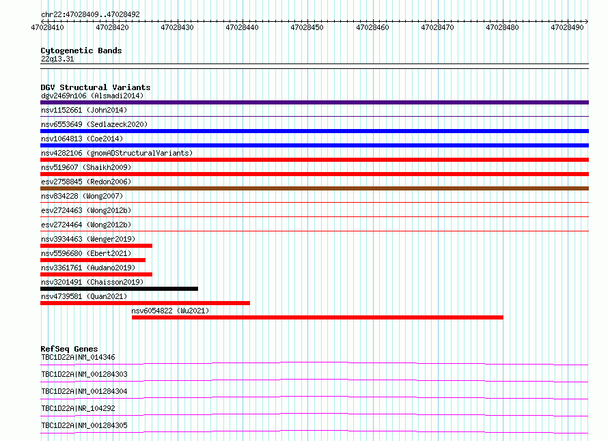
Task: Open variant esv2724464 (Wong2012b) label
Action: click(x=86, y=225)
